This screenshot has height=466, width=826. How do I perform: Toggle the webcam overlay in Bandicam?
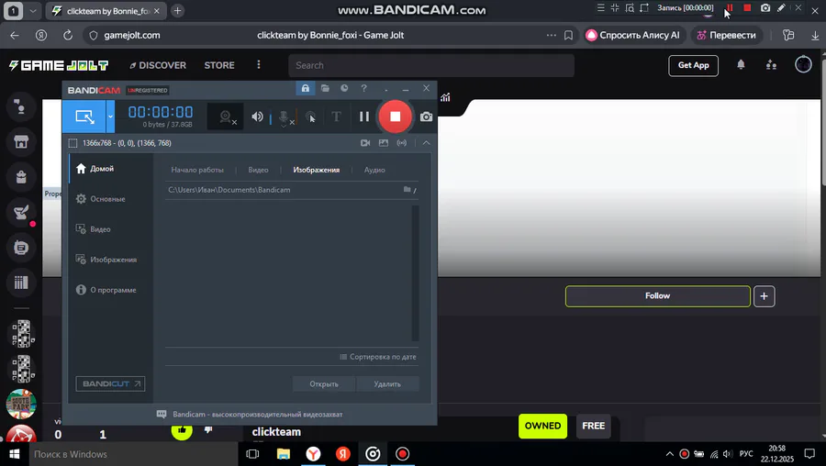pyautogui.click(x=226, y=116)
